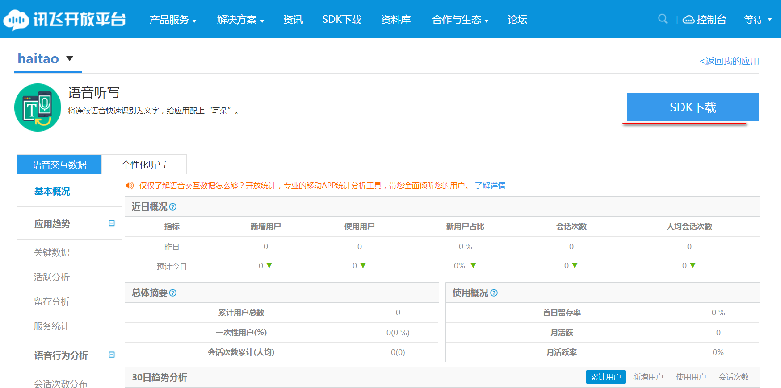Switch to the 语音交互数据 tab
Image resolution: width=781 pixels, height=388 pixels.
(x=59, y=165)
